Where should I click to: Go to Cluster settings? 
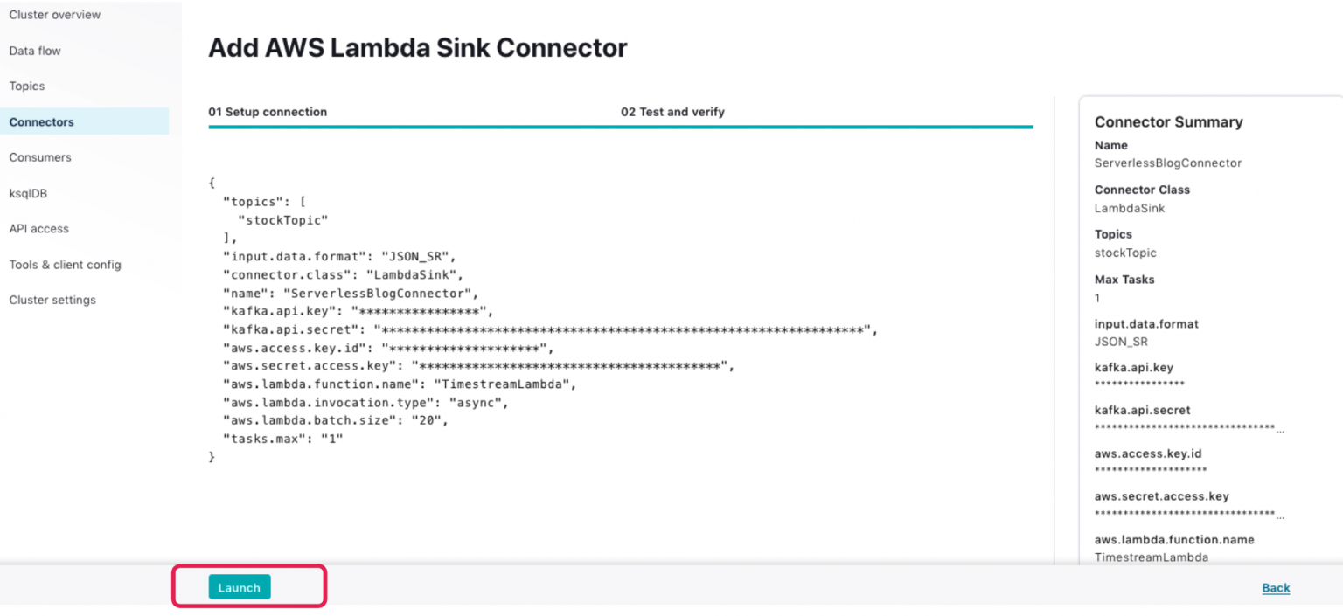[52, 300]
